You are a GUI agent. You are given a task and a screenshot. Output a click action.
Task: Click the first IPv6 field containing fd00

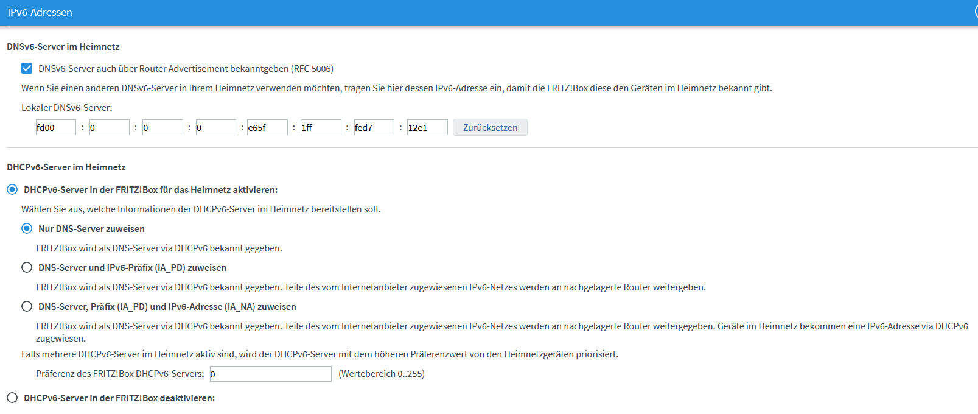56,127
